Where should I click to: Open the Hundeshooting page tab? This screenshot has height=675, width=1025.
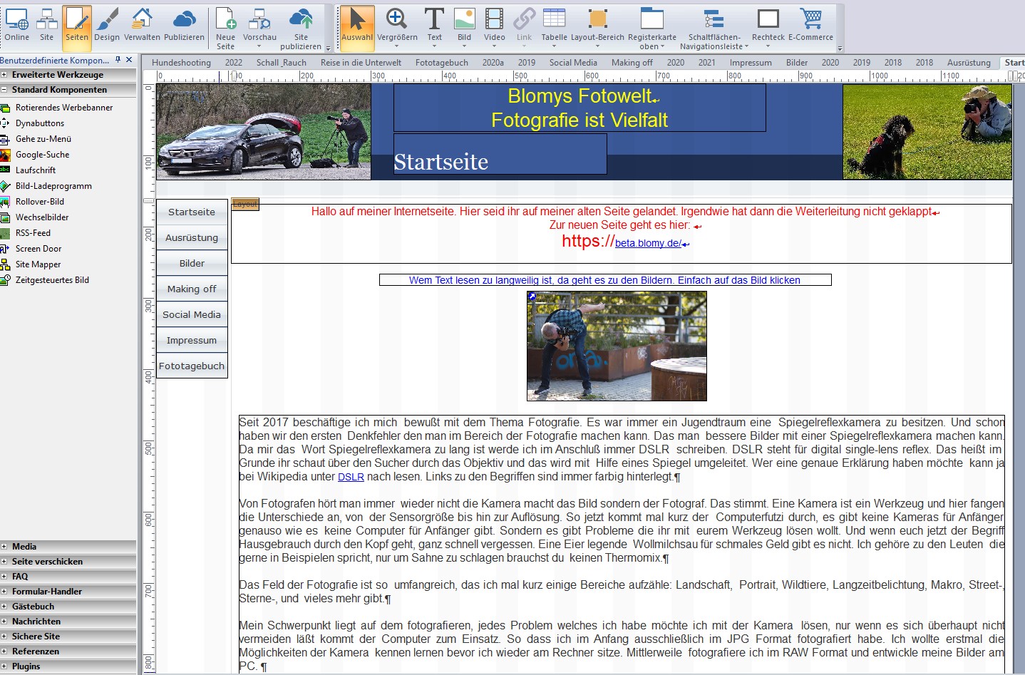(x=181, y=63)
